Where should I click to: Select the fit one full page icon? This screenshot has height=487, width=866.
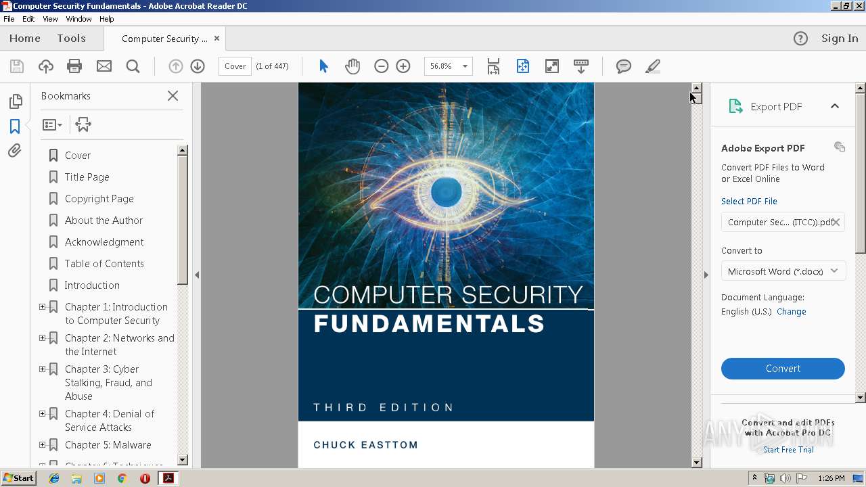click(x=523, y=66)
